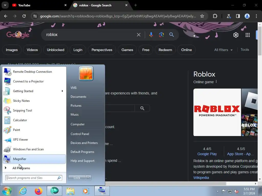Open Chrome Extensions puzzle icon
Viewport: 262px width, 196px height.
(215, 16)
